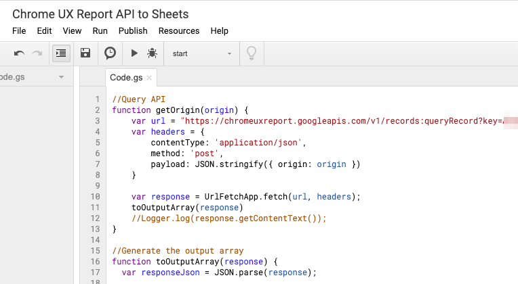This screenshot has width=518, height=284.
Task: Rename project title Chrome UX Report API
Action: [100, 14]
